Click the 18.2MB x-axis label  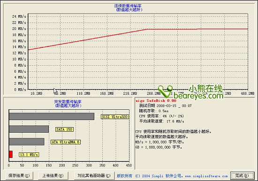[37, 93]
